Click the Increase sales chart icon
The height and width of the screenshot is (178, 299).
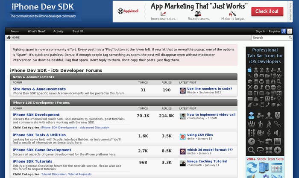(163, 14)
